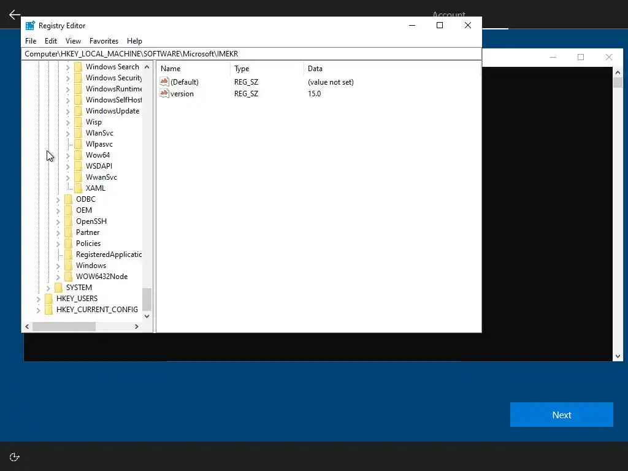Expand the Wow64 key

[x=67, y=155]
